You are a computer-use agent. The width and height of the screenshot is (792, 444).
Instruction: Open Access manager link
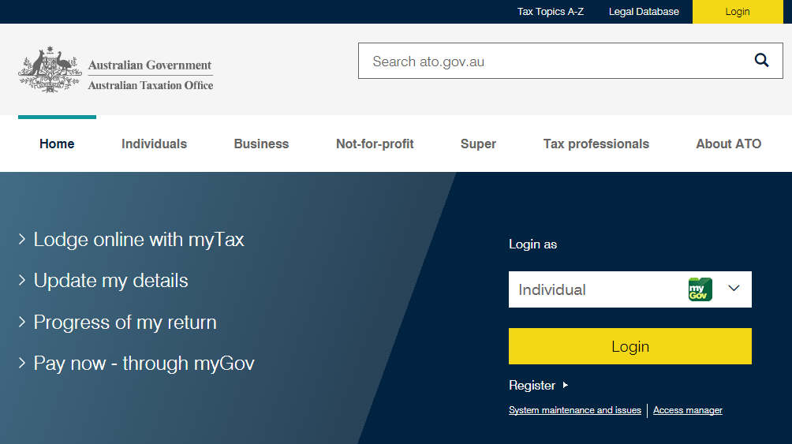[687, 410]
